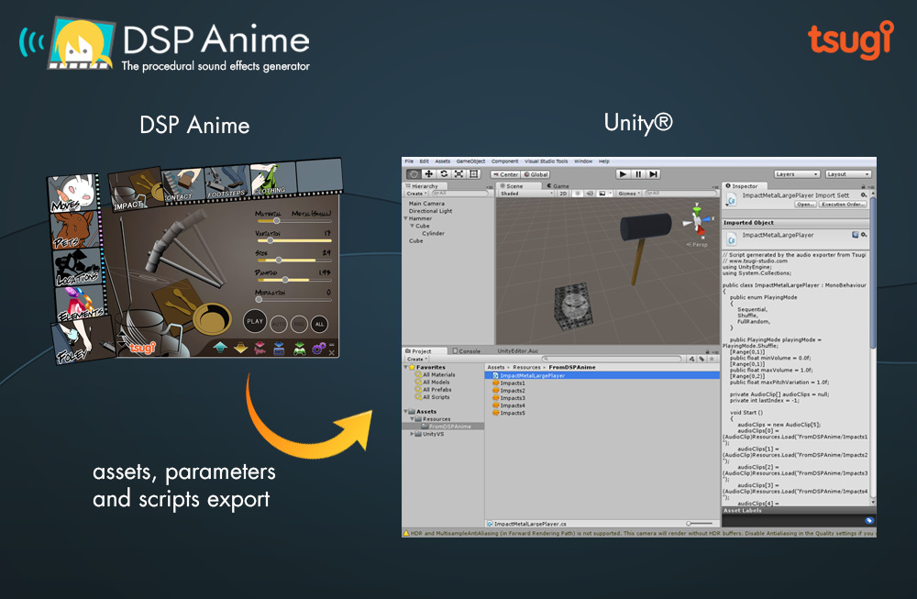
Task: Click the teal up-arrow export icon
Action: click(220, 348)
